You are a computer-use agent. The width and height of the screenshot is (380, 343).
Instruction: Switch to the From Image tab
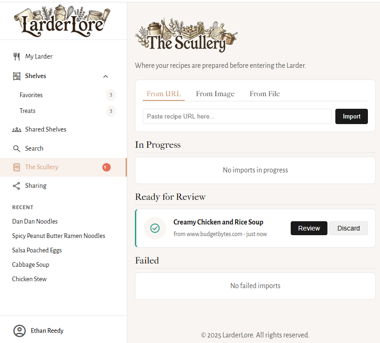[x=215, y=93]
